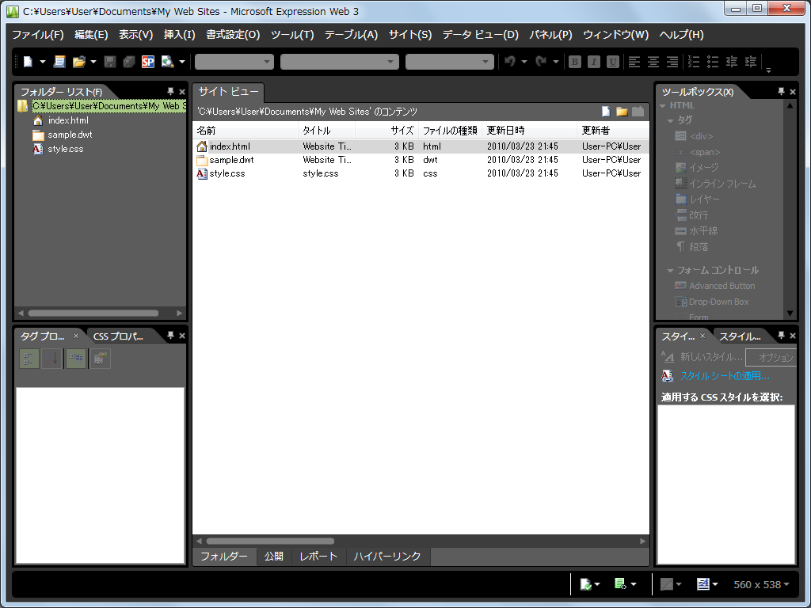
Task: Open the first empty combo box in the toolbar
Action: [234, 62]
